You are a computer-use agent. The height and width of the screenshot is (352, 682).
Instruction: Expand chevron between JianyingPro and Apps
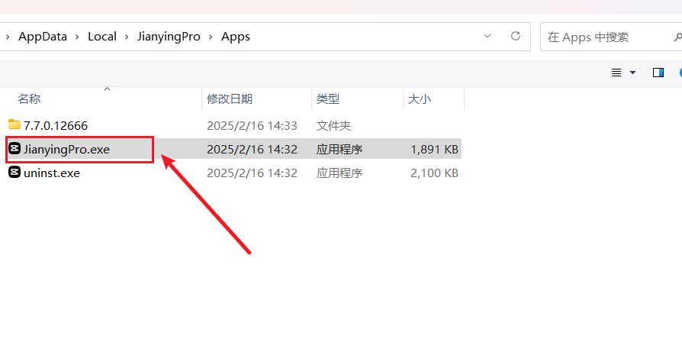point(211,37)
